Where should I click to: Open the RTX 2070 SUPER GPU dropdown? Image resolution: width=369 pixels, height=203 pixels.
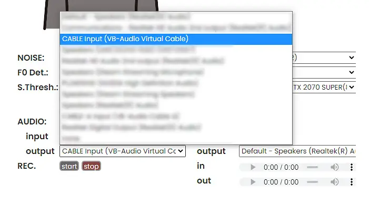(324, 87)
